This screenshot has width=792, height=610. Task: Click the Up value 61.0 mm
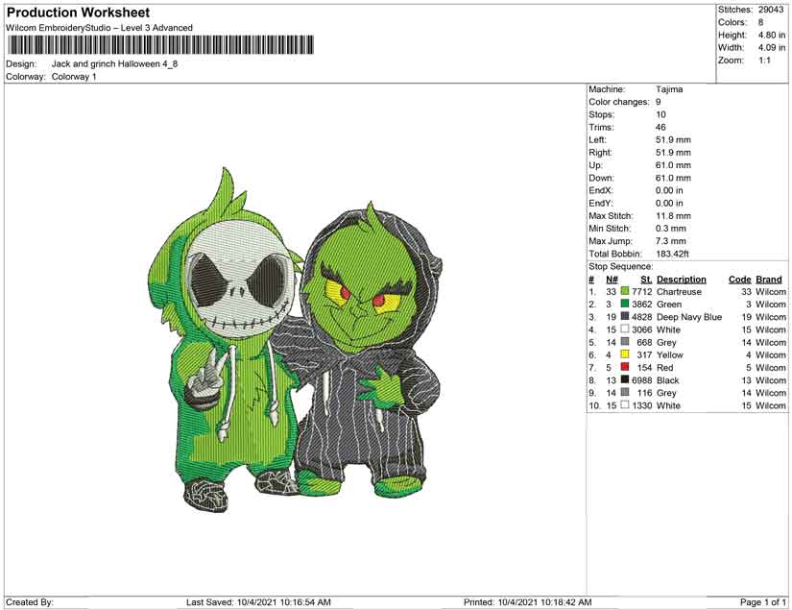coord(673,165)
